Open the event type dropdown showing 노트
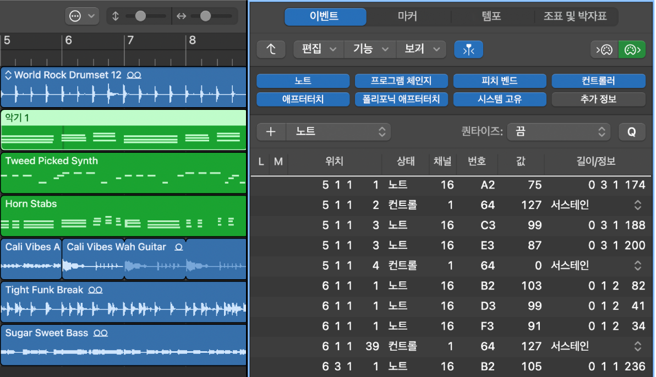Viewport: 656px width, 377px height. [x=338, y=131]
